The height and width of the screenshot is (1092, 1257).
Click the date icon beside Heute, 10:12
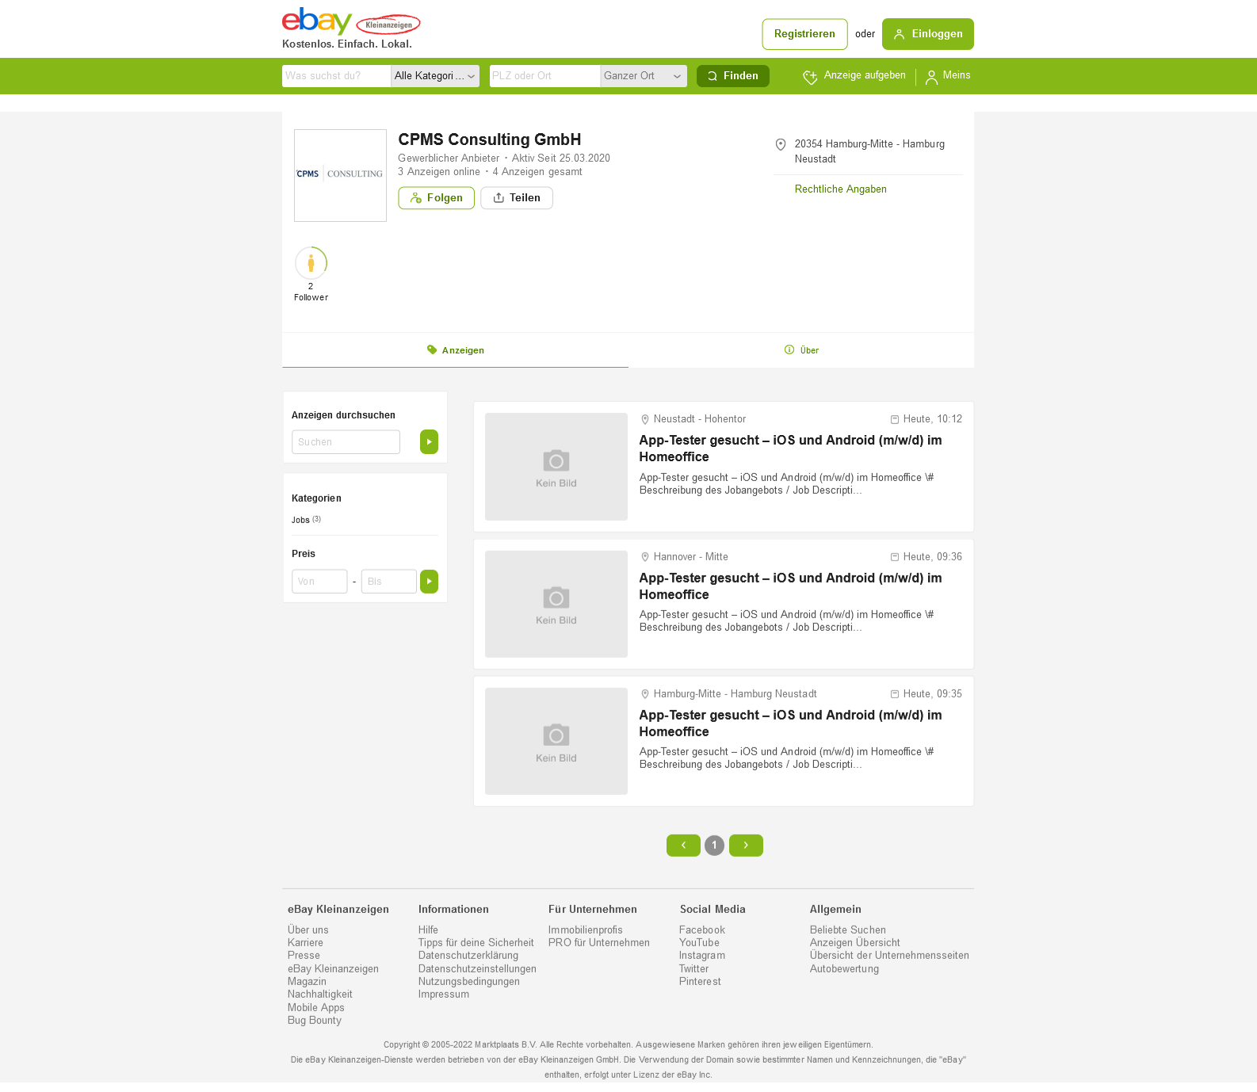click(x=895, y=419)
